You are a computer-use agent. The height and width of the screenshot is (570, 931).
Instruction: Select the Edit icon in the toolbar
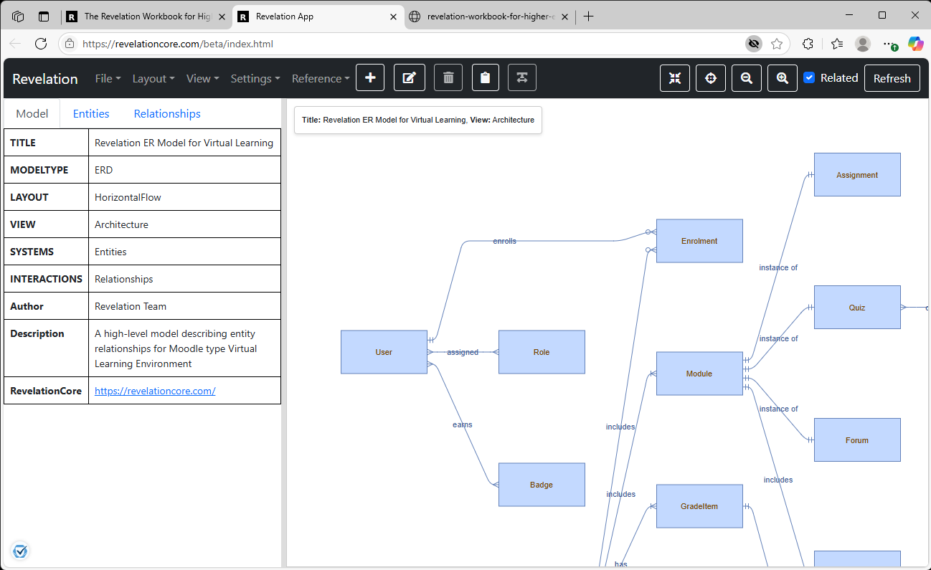[x=409, y=77]
